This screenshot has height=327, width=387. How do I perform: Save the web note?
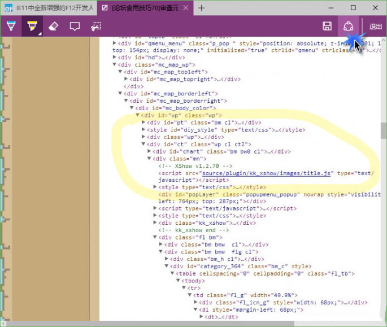pos(327,26)
